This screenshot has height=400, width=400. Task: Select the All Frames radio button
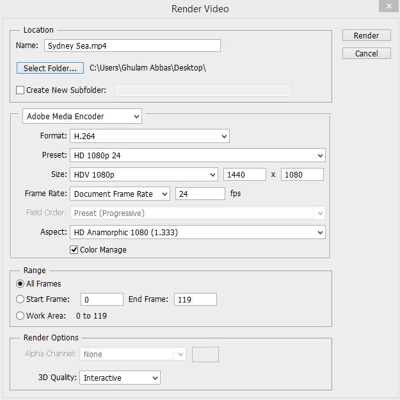(20, 283)
